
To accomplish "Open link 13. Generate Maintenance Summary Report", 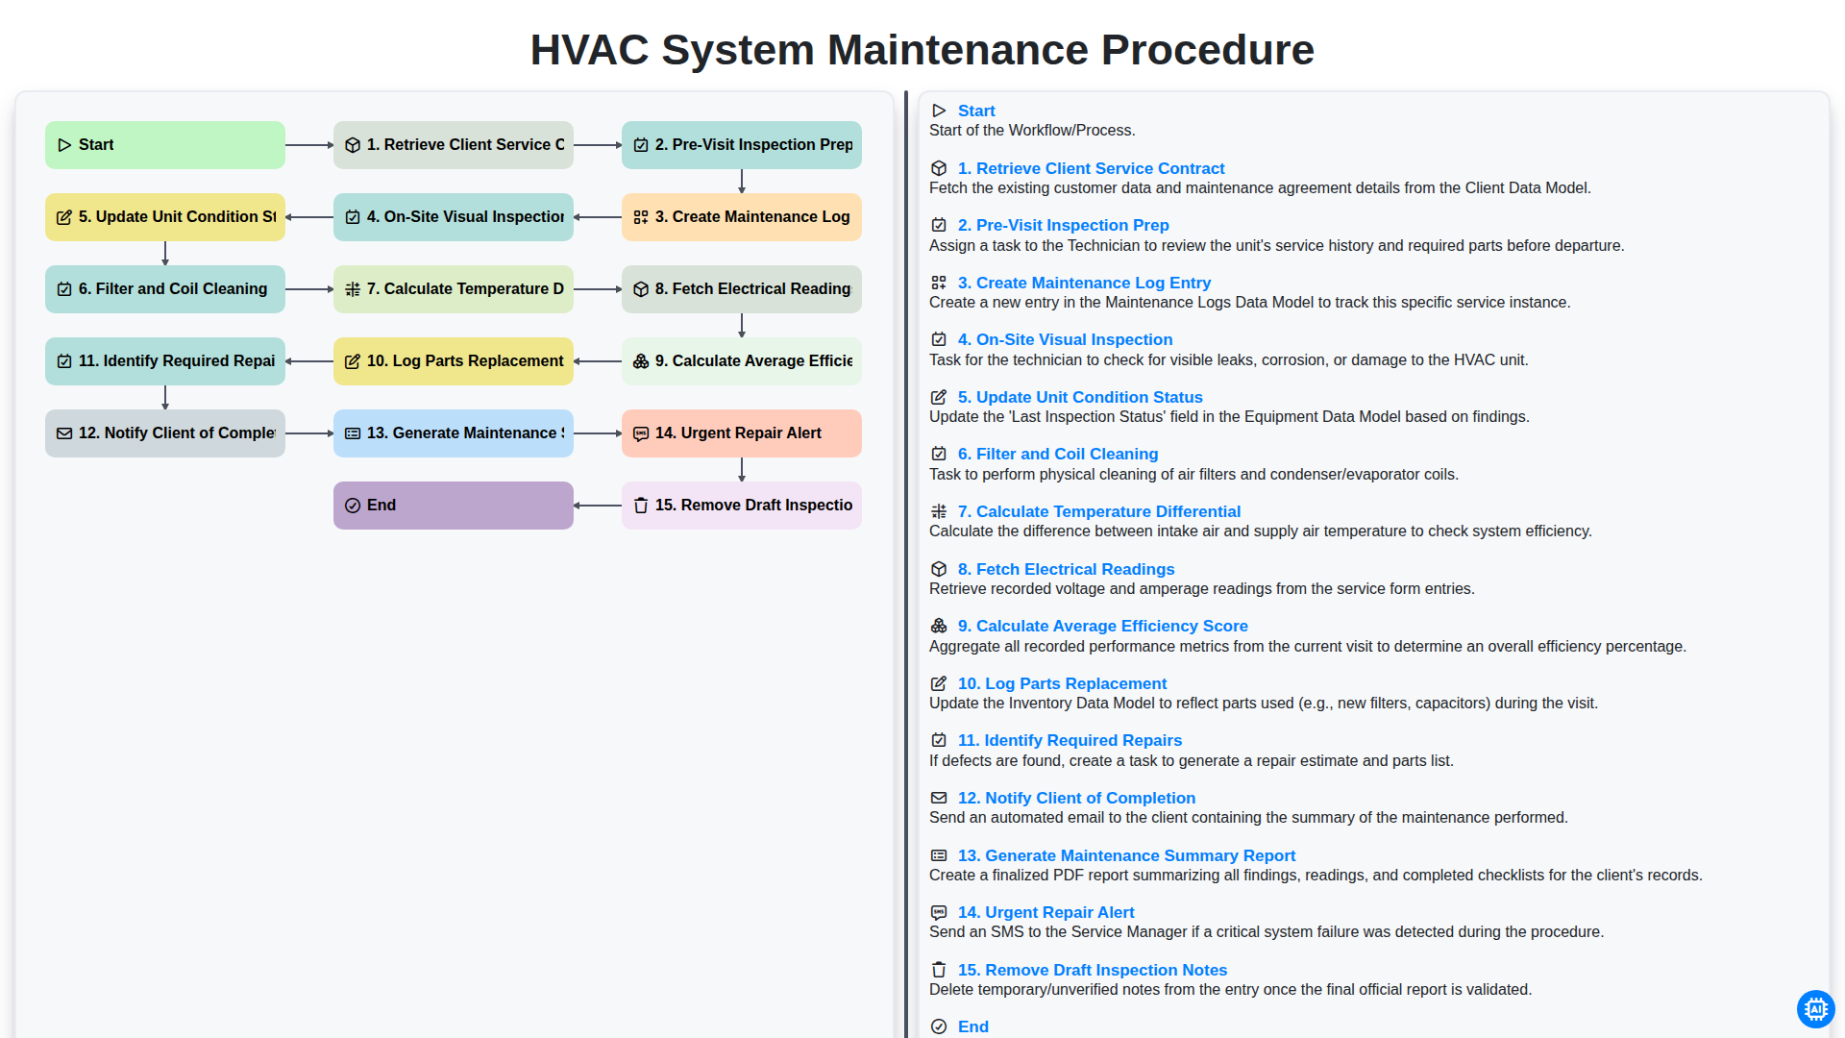I will point(1126,856).
